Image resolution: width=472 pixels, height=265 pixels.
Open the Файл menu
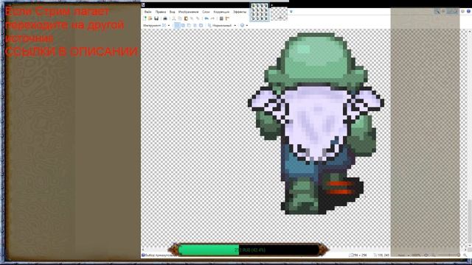(x=147, y=12)
